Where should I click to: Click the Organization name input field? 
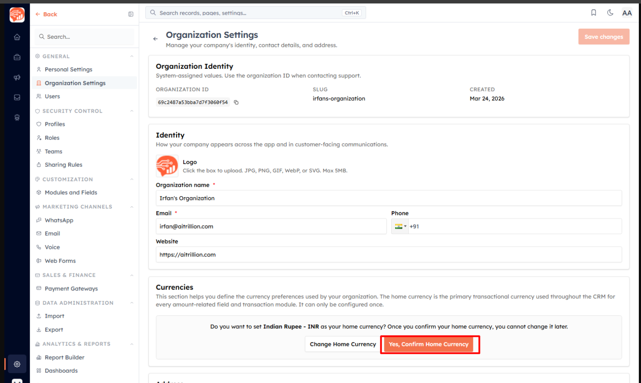click(389, 198)
